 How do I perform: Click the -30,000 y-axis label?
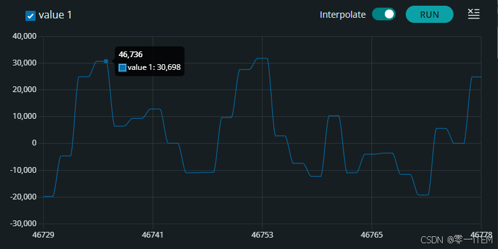coord(23,224)
